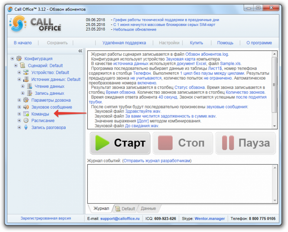This screenshot has height=232, width=288.
Task: Expand the Устройство: Default node
Action: coord(19,72)
